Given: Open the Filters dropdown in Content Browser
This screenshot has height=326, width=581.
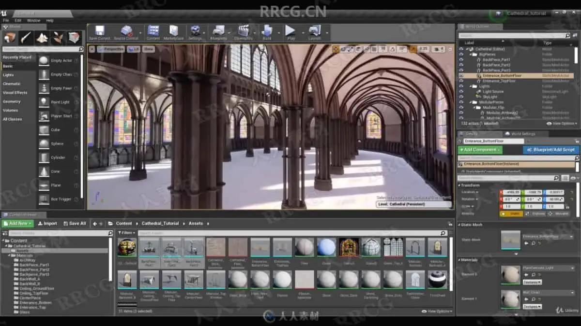Looking at the screenshot, I should (126, 233).
